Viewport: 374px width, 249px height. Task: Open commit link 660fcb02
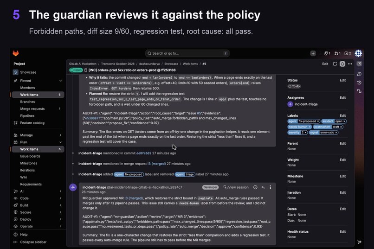click(144, 153)
